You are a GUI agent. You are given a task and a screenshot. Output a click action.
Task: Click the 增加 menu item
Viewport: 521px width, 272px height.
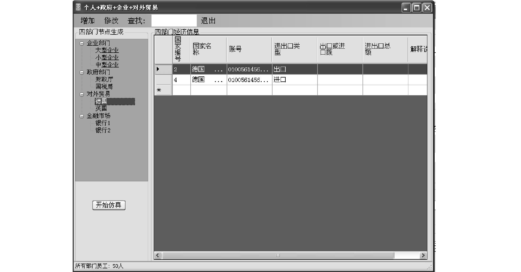[x=87, y=21]
